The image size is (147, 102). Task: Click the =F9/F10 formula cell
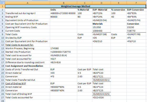[136, 41]
